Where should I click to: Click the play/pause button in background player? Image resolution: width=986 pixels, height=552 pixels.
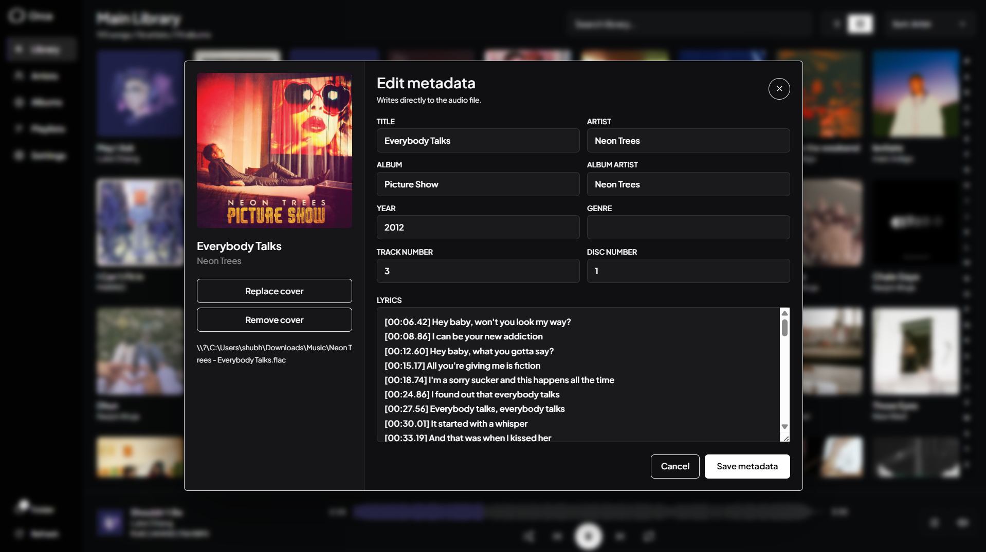[x=588, y=537]
